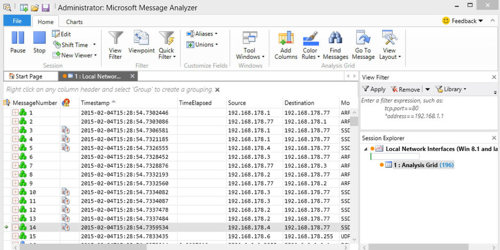The width and height of the screenshot is (500, 250).
Task: Remove the view filter
Action: [x=405, y=89]
